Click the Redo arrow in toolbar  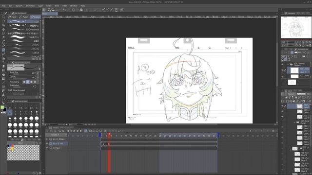[x=68, y=10]
